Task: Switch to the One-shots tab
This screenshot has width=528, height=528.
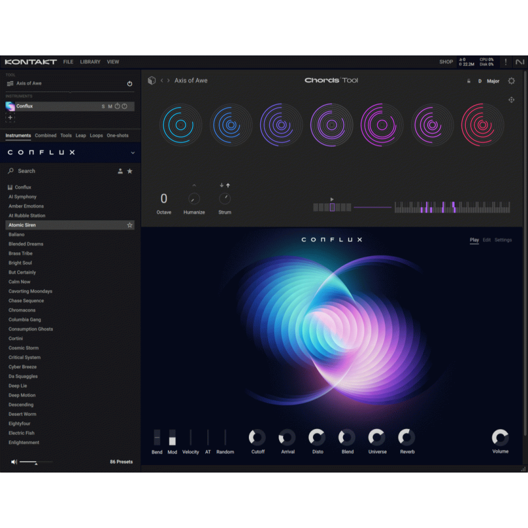Action: point(117,135)
